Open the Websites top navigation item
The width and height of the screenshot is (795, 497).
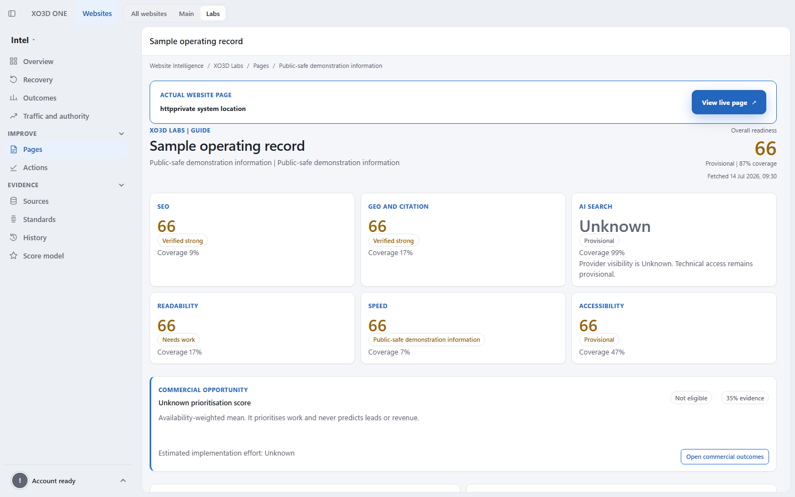(x=97, y=13)
